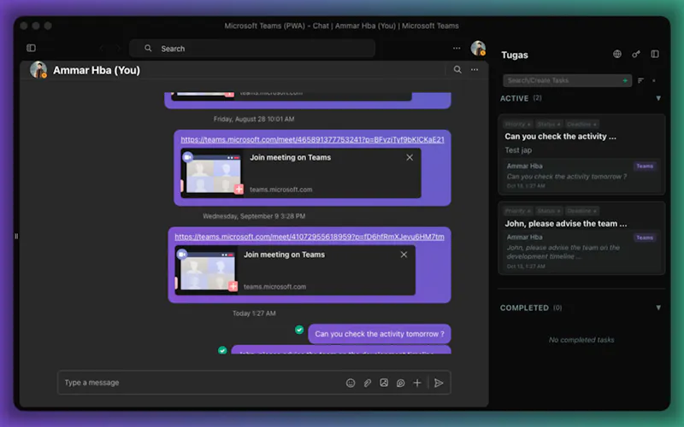This screenshot has width=684, height=427.
Task: Search within the Ammar Hba chat
Action: tap(457, 70)
